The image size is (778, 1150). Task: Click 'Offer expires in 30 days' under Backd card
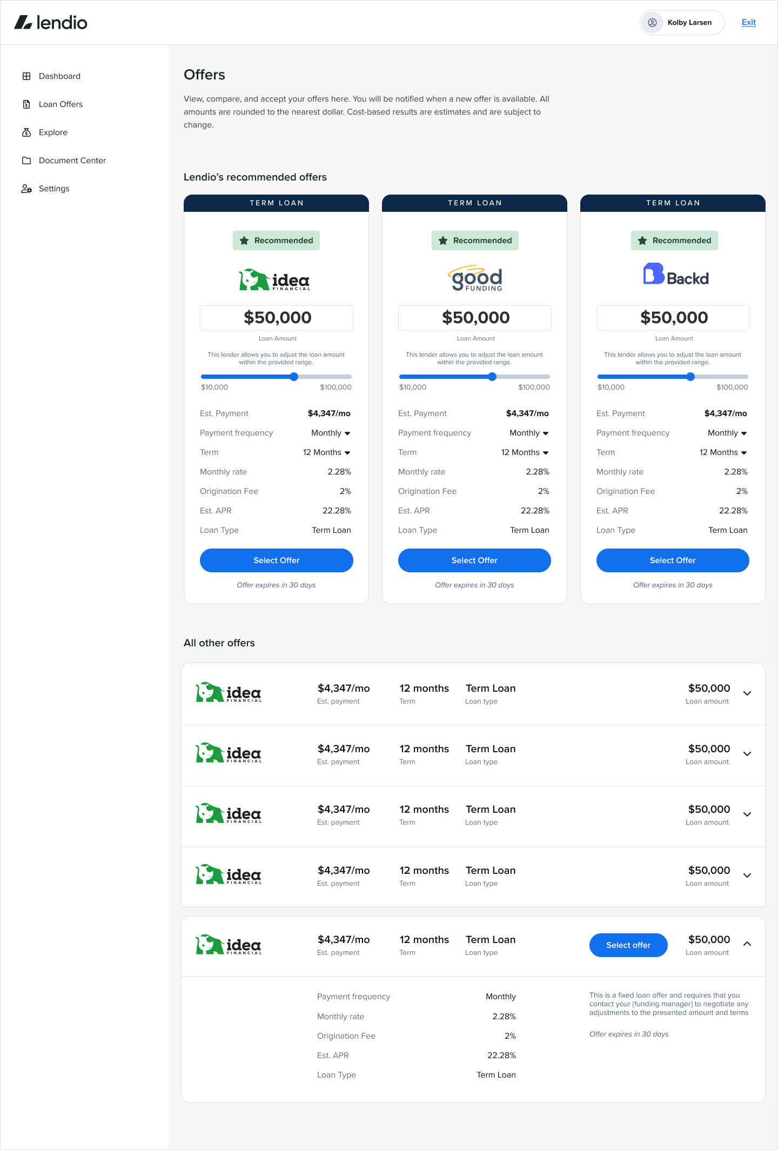(673, 585)
